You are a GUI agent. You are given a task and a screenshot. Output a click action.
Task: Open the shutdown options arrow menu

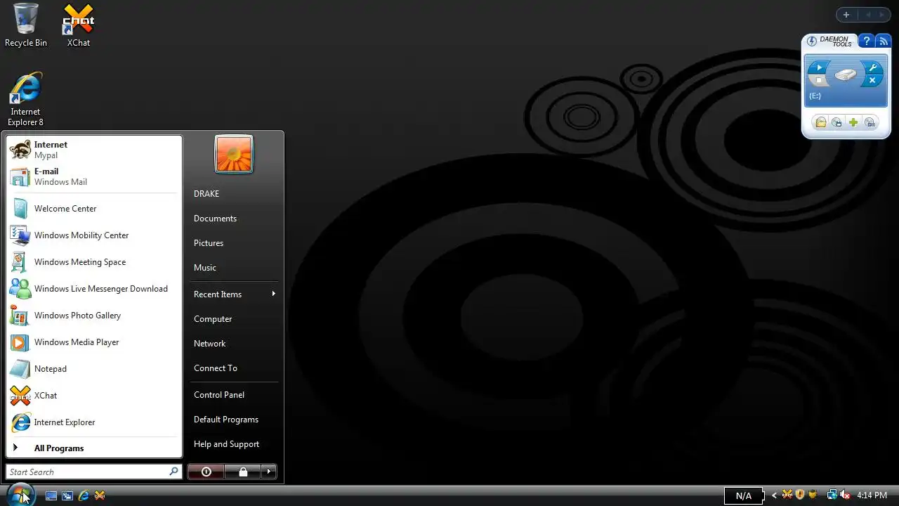point(269,472)
